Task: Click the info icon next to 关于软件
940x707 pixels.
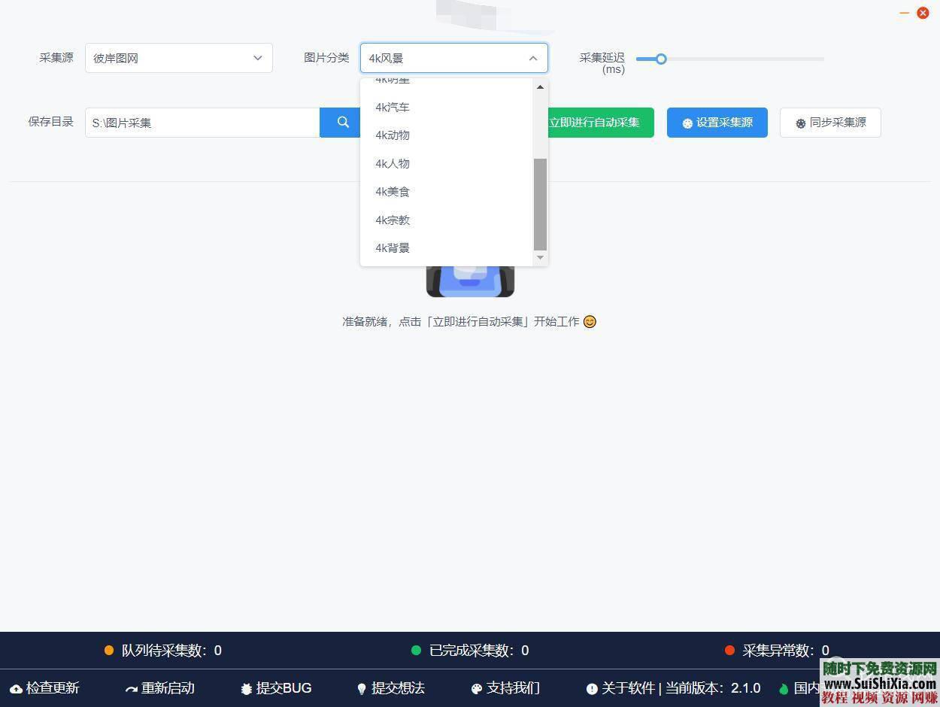Action: pos(593,688)
